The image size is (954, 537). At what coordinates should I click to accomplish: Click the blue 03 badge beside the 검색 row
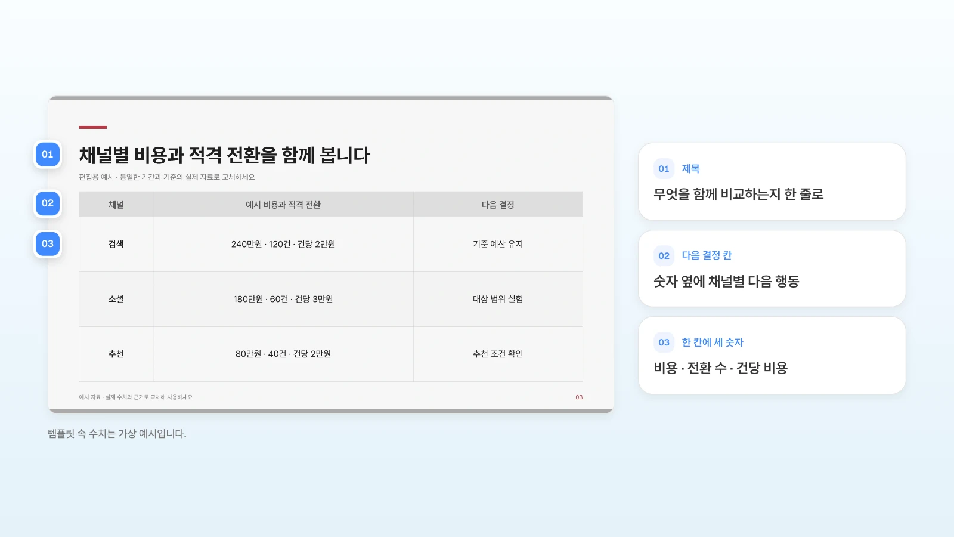coord(48,244)
